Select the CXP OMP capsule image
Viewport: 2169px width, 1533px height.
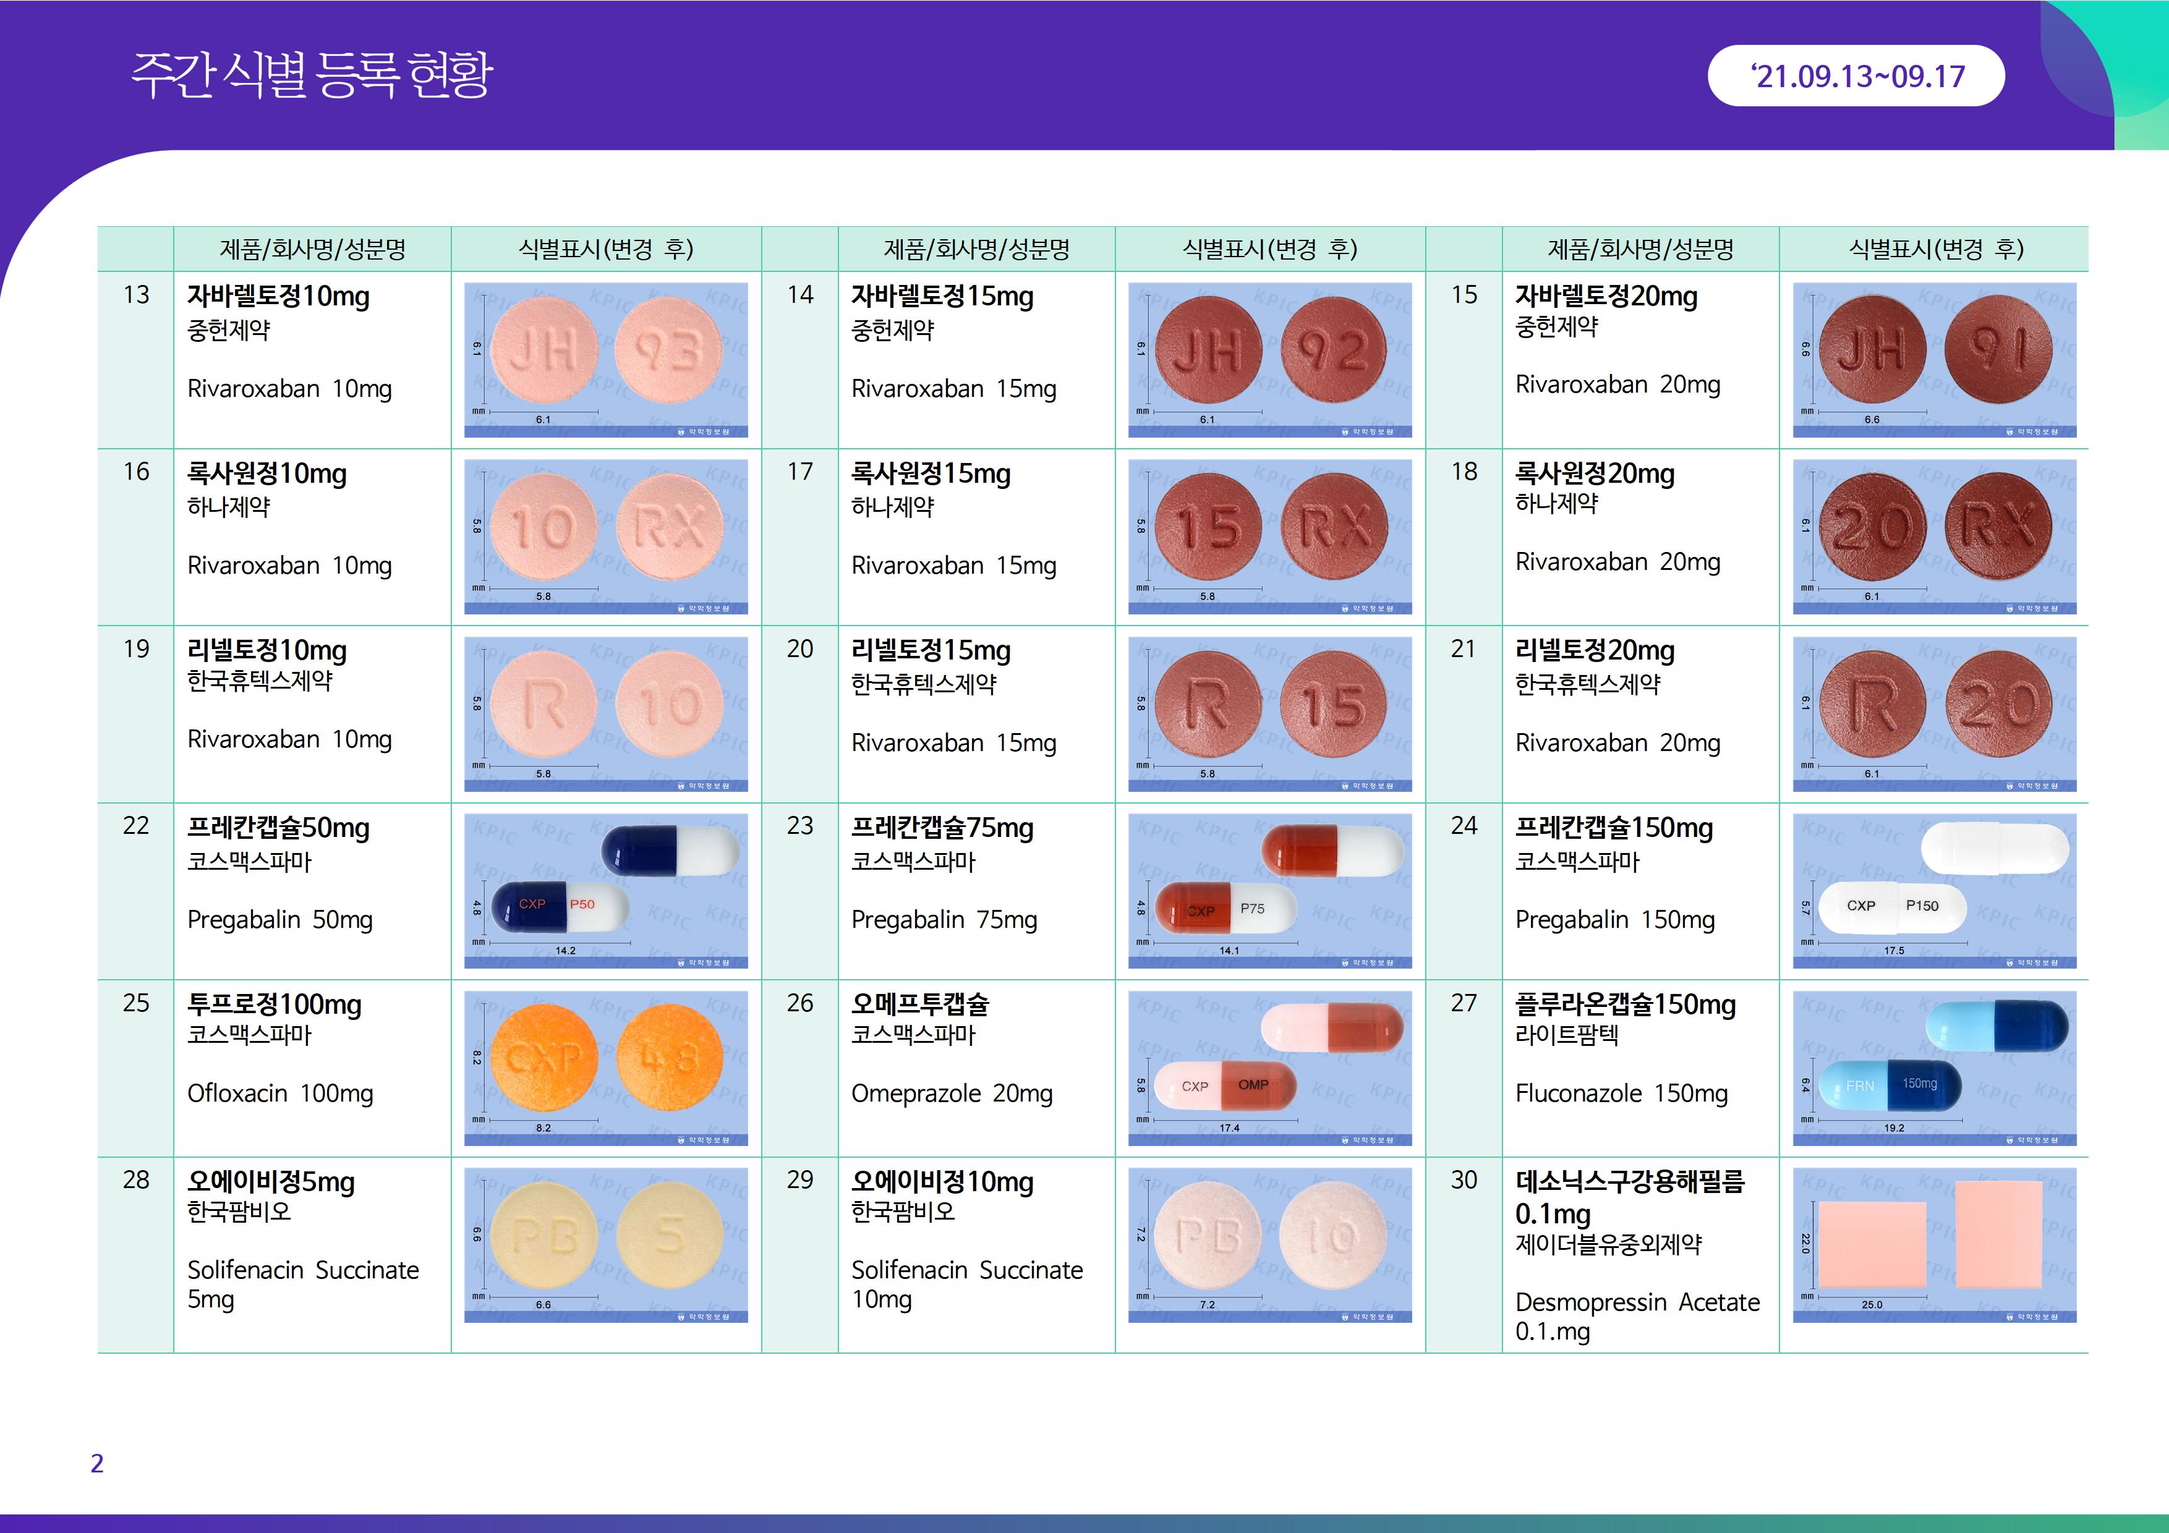coord(1269,1068)
